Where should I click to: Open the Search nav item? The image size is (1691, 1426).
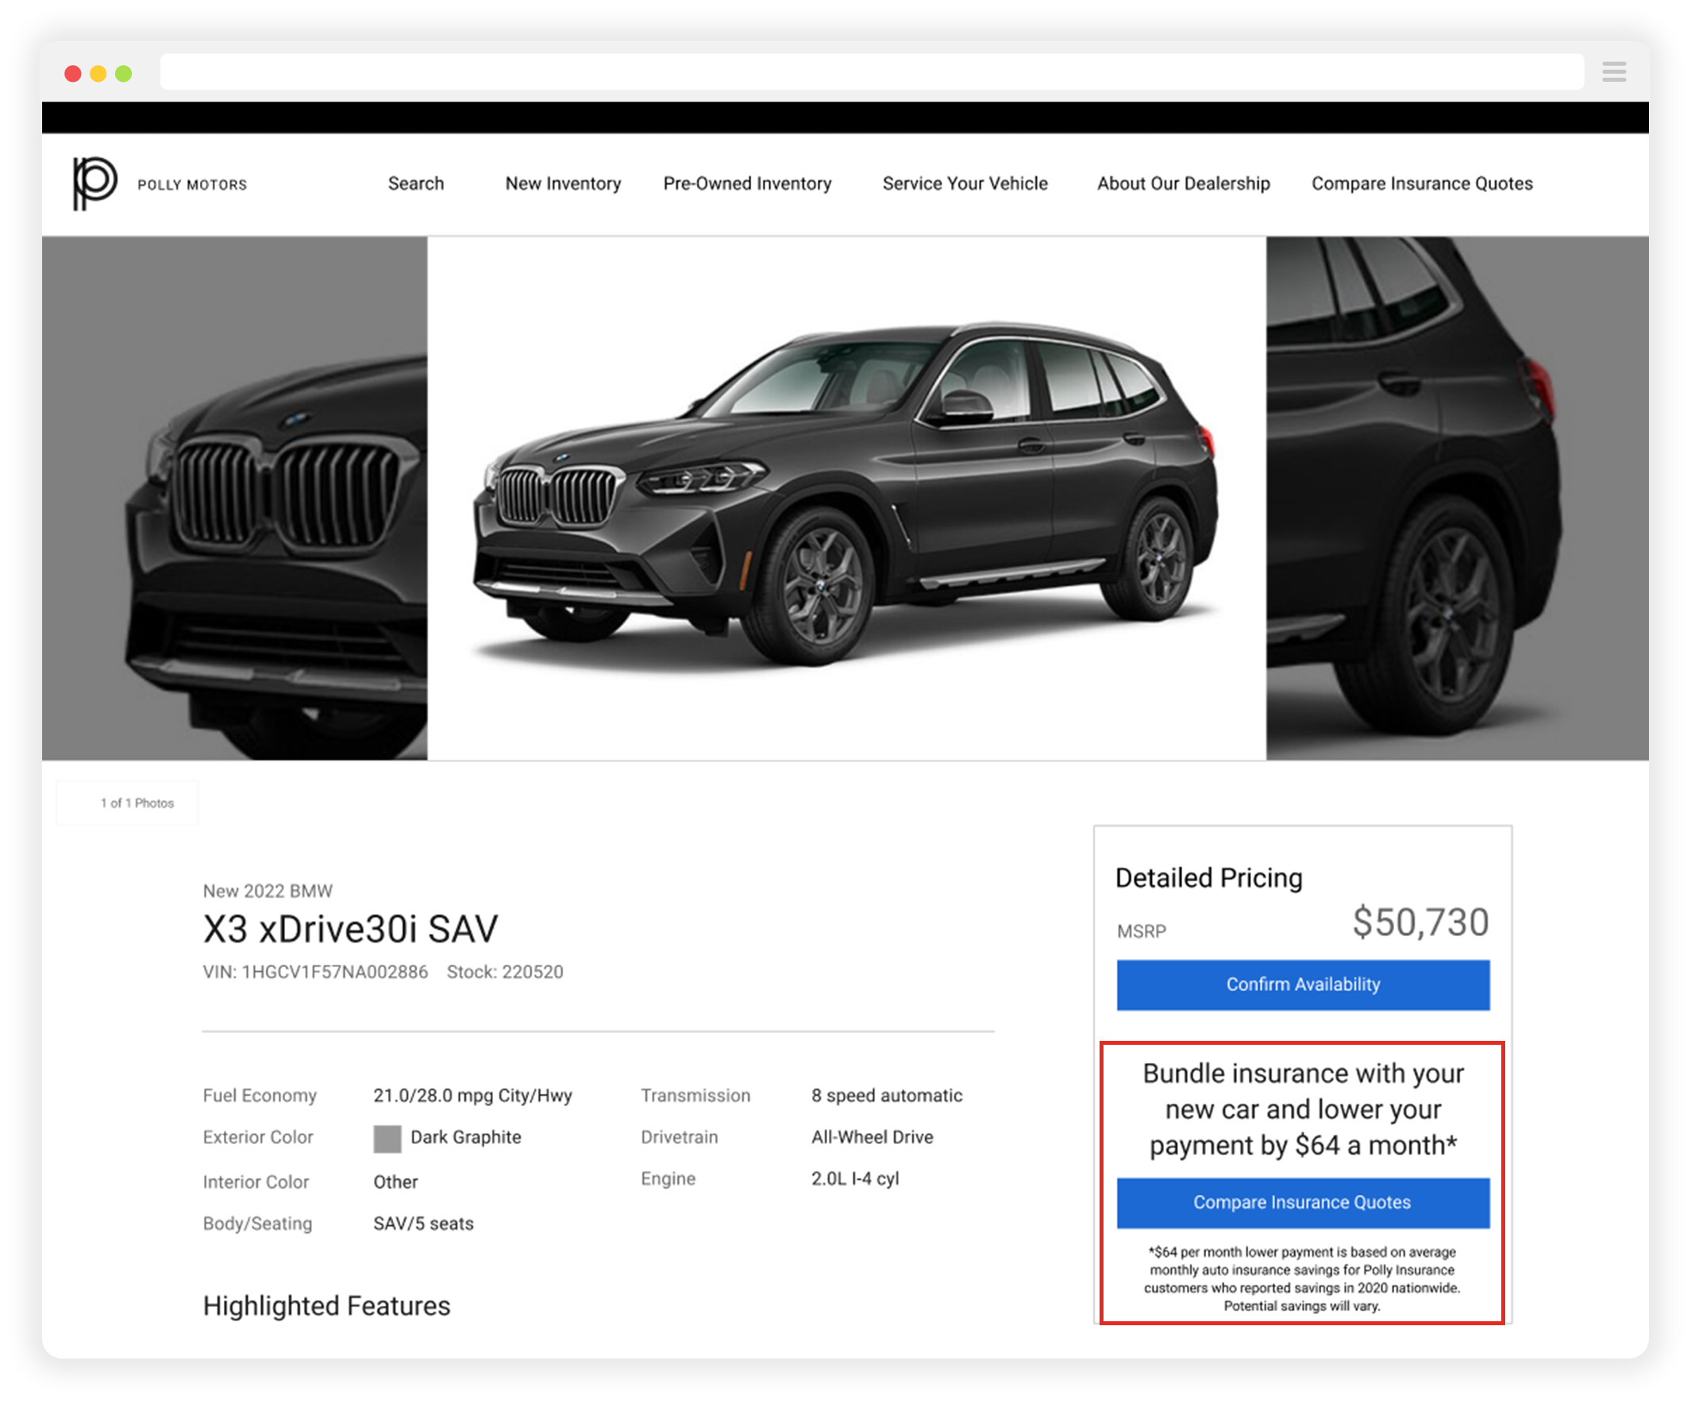[x=415, y=183]
